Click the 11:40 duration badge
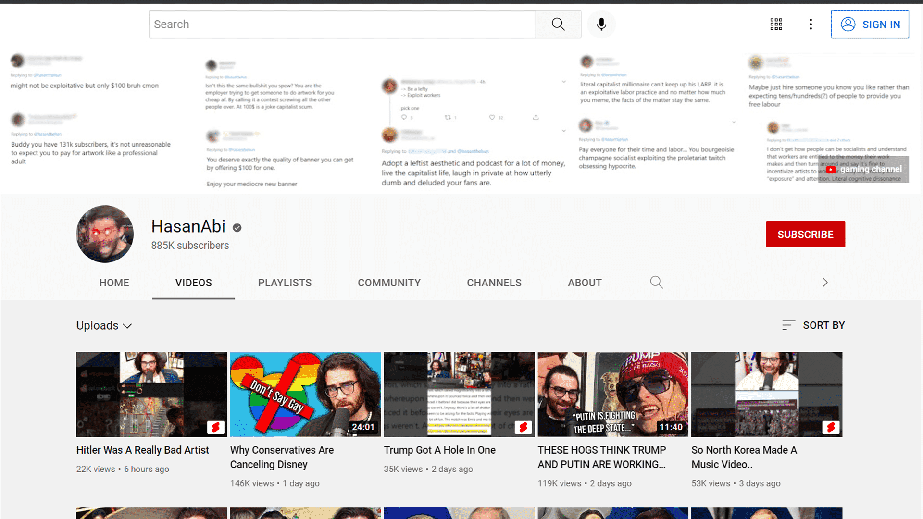 [x=671, y=427]
